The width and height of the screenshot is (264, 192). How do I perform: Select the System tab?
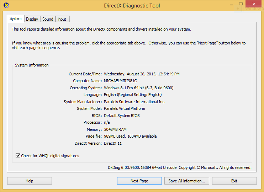tap(16, 18)
